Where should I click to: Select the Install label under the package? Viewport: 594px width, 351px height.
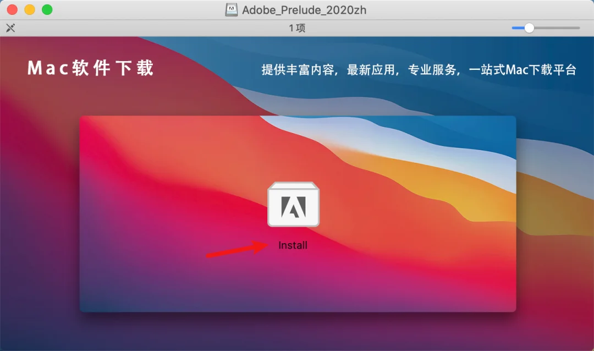click(x=293, y=245)
